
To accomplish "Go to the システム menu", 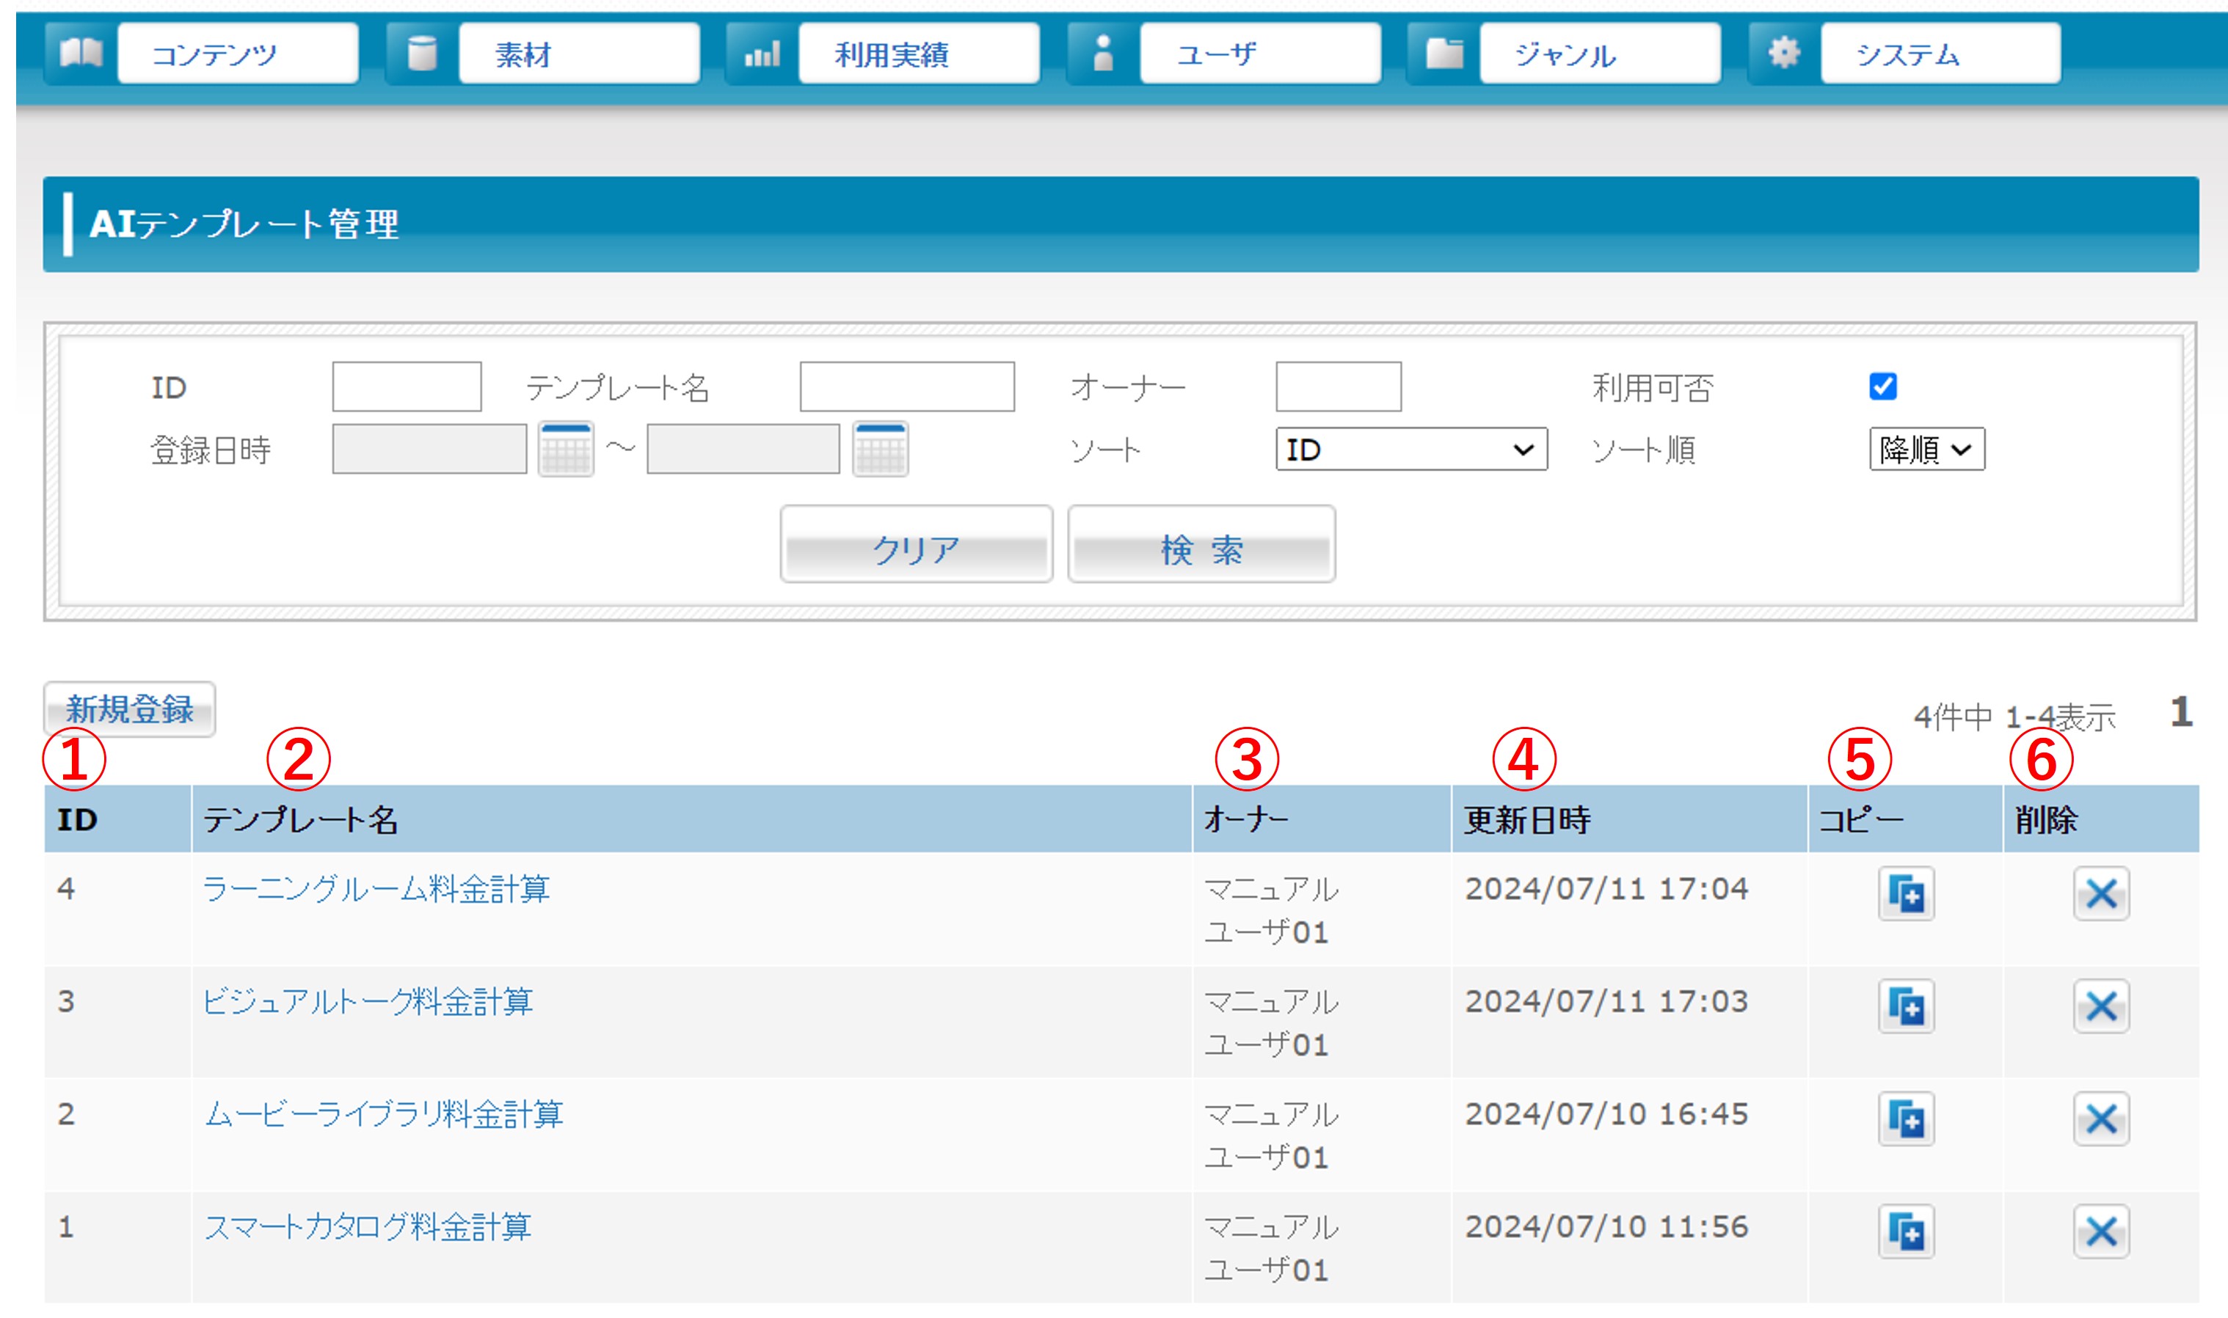I will point(1940,54).
